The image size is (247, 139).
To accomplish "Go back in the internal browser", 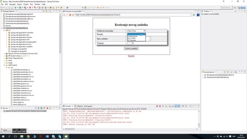I will point(64,15).
